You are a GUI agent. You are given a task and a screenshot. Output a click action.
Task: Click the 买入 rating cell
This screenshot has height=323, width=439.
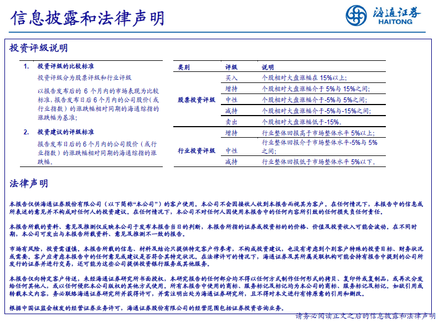(231, 78)
